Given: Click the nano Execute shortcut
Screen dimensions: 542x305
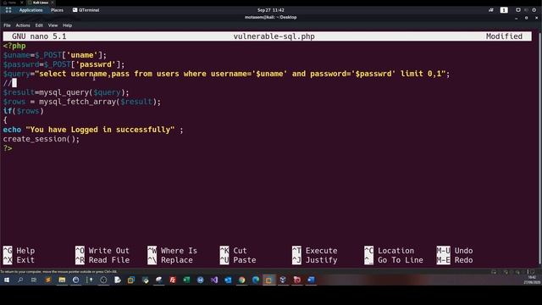Looking at the screenshot, I should (x=315, y=251).
